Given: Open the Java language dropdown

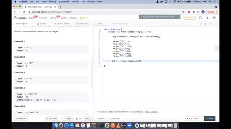Looking at the screenshot, I should (x=103, y=24).
